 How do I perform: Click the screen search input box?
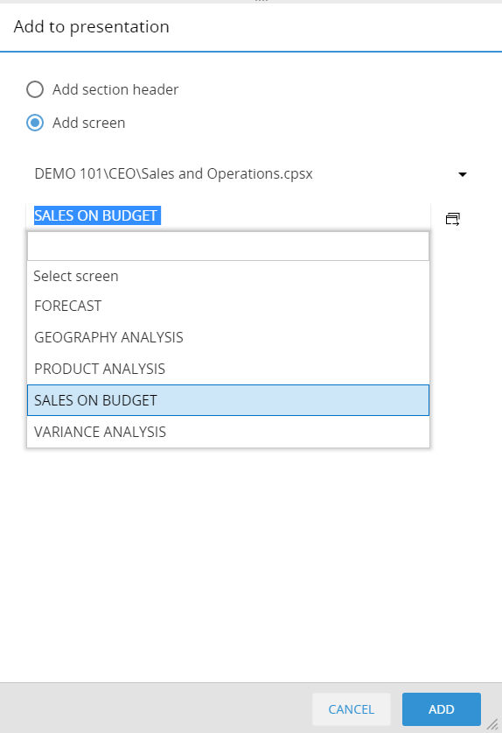pyautogui.click(x=228, y=246)
